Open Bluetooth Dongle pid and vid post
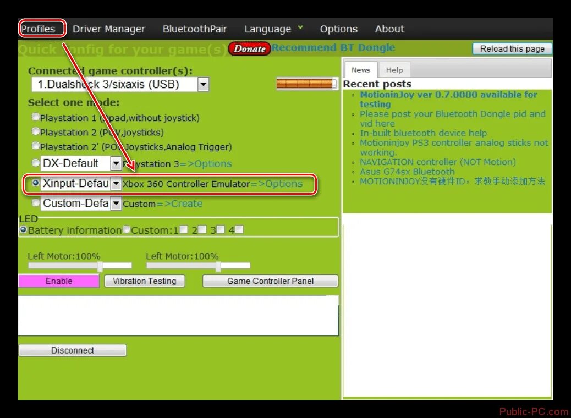The image size is (571, 418). 453,119
